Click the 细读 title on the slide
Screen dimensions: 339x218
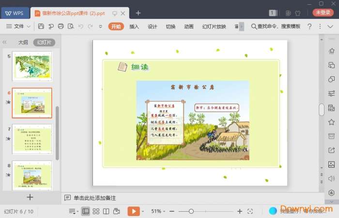[x=139, y=67]
